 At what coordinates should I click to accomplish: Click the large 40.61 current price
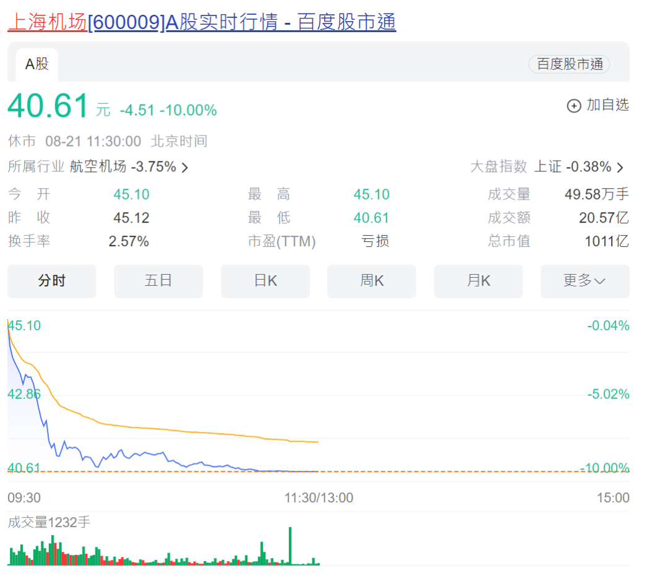[48, 106]
